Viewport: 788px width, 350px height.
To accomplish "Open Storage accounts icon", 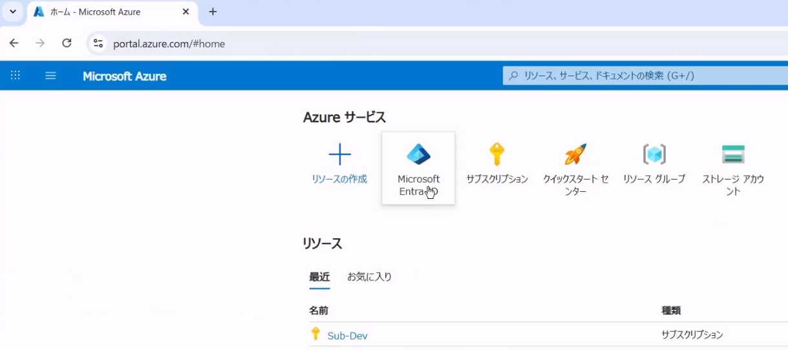I will pyautogui.click(x=733, y=155).
